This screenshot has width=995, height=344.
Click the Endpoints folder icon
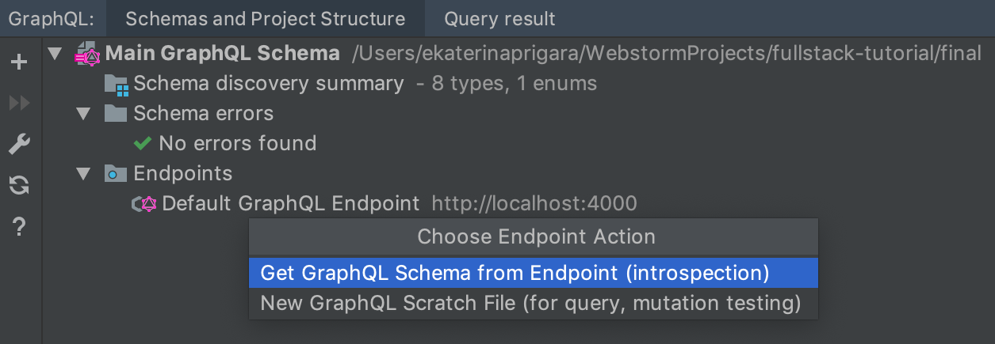116,173
